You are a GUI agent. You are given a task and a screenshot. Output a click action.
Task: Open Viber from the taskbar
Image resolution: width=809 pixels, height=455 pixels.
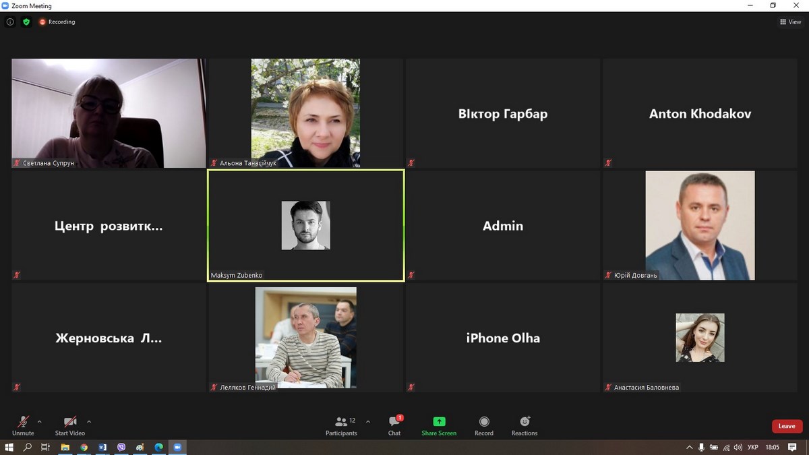[121, 447]
